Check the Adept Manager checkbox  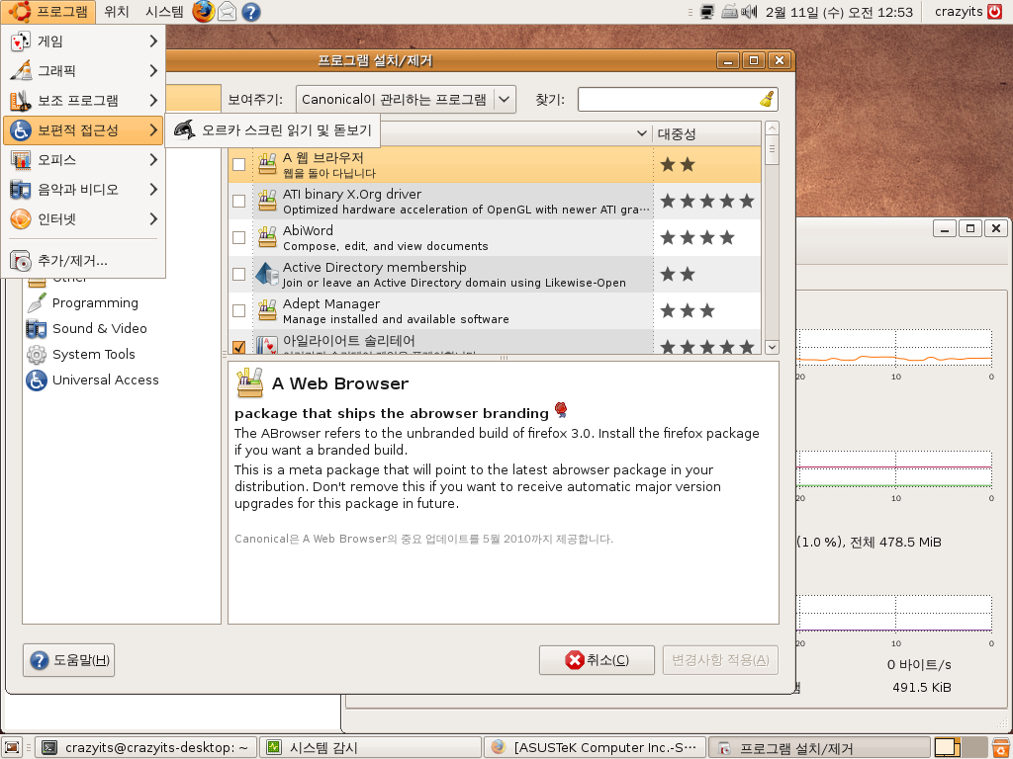click(239, 310)
